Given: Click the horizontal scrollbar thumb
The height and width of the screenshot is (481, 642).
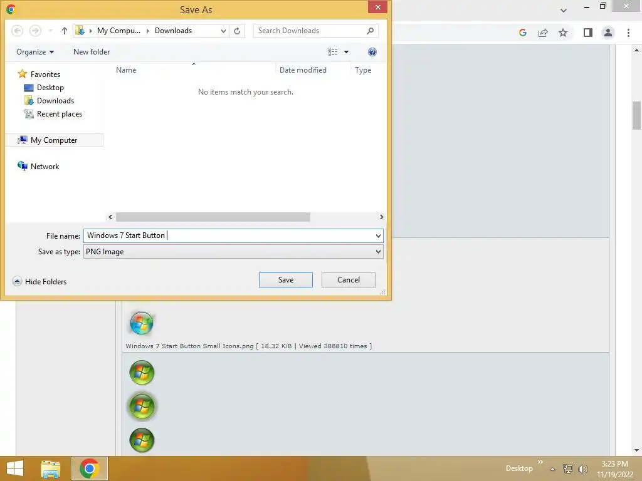Looking at the screenshot, I should tap(213, 217).
